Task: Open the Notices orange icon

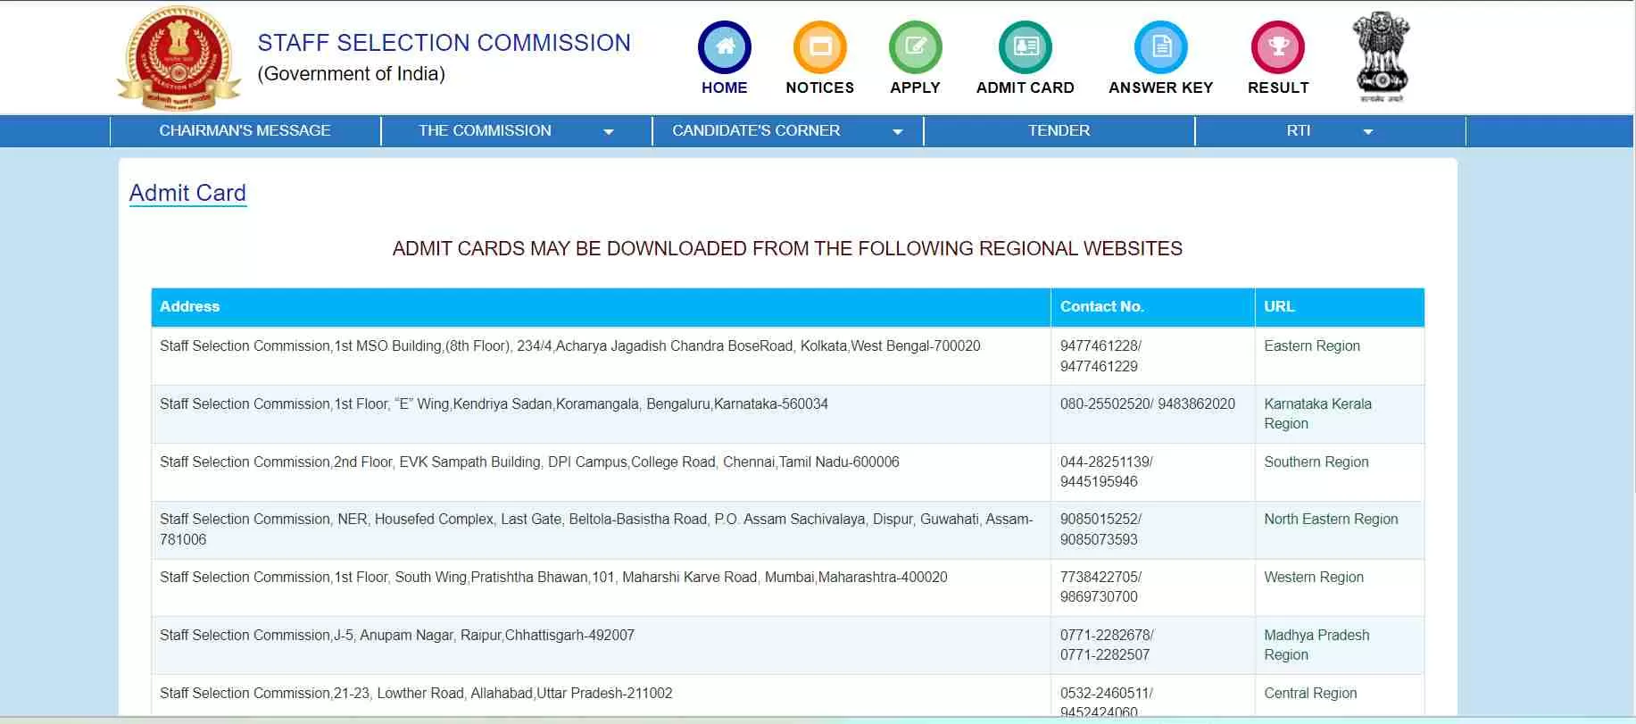Action: 819,46
